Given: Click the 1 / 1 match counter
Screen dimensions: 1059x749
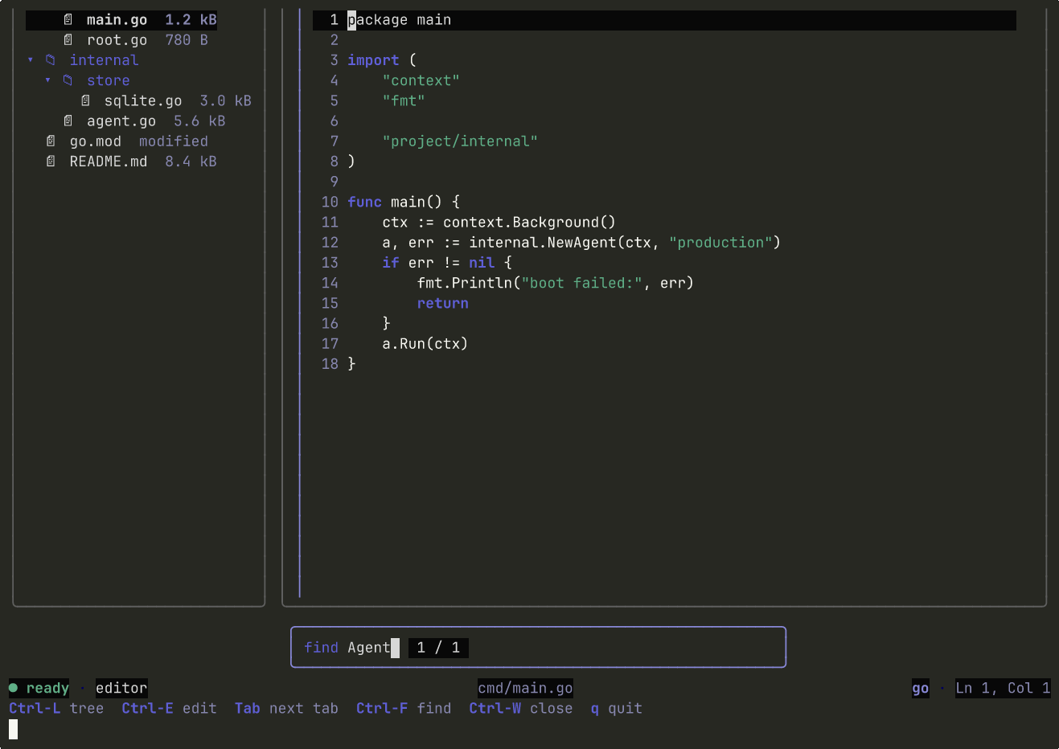Looking at the screenshot, I should (x=438, y=648).
